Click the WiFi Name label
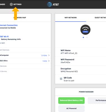 [66, 50]
